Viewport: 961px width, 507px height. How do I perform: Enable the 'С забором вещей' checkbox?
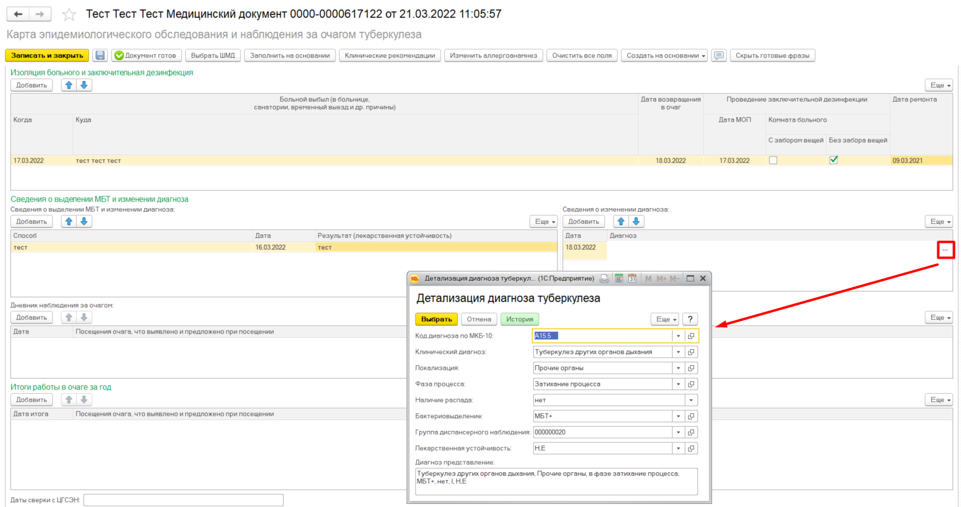(x=773, y=161)
